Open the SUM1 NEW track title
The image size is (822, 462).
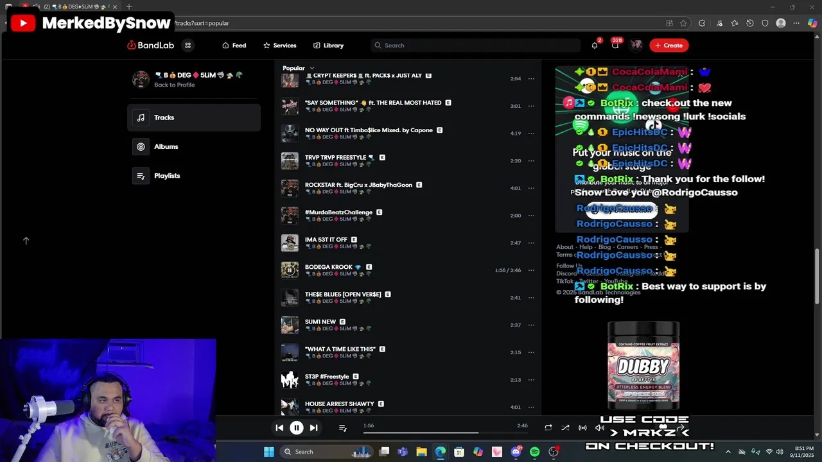point(320,321)
